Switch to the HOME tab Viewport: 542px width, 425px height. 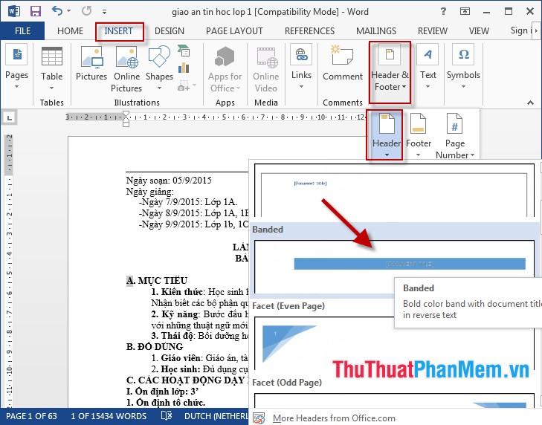point(70,31)
